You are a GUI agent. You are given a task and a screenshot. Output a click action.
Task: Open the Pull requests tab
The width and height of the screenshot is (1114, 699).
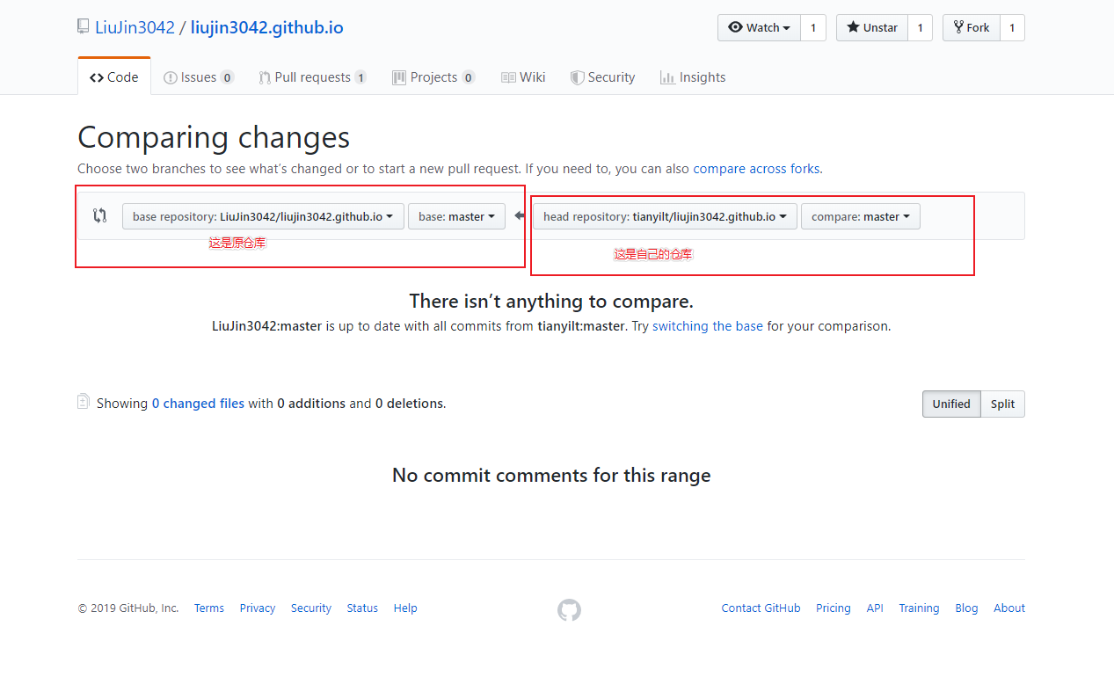312,77
